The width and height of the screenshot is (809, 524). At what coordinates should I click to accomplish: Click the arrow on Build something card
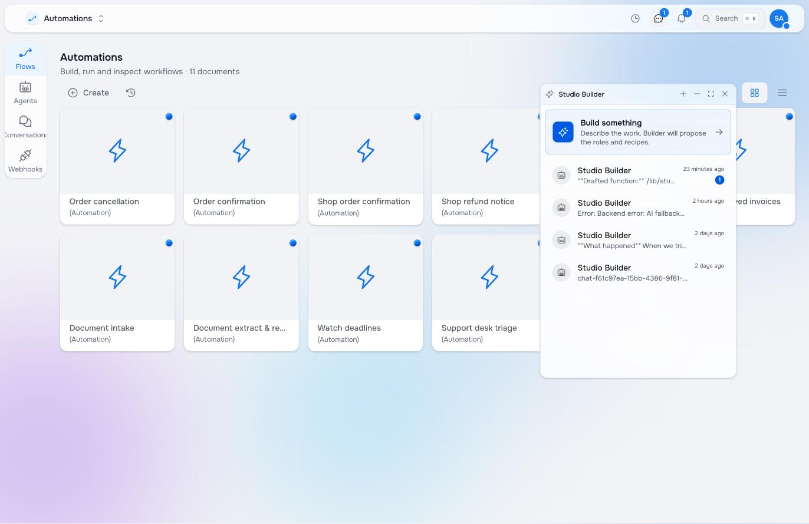click(x=719, y=132)
